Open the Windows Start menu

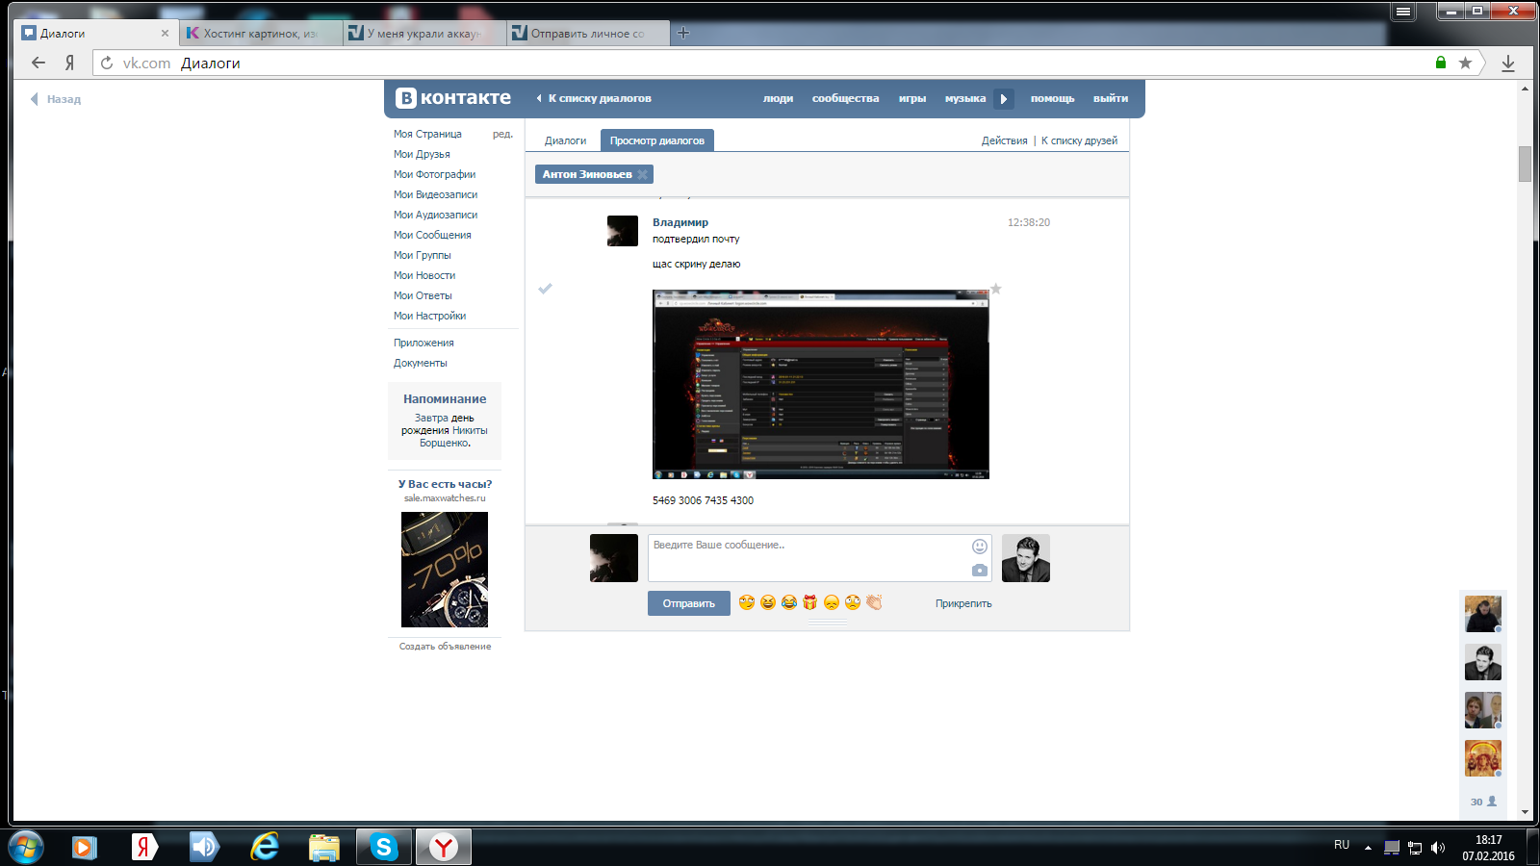pos(26,847)
